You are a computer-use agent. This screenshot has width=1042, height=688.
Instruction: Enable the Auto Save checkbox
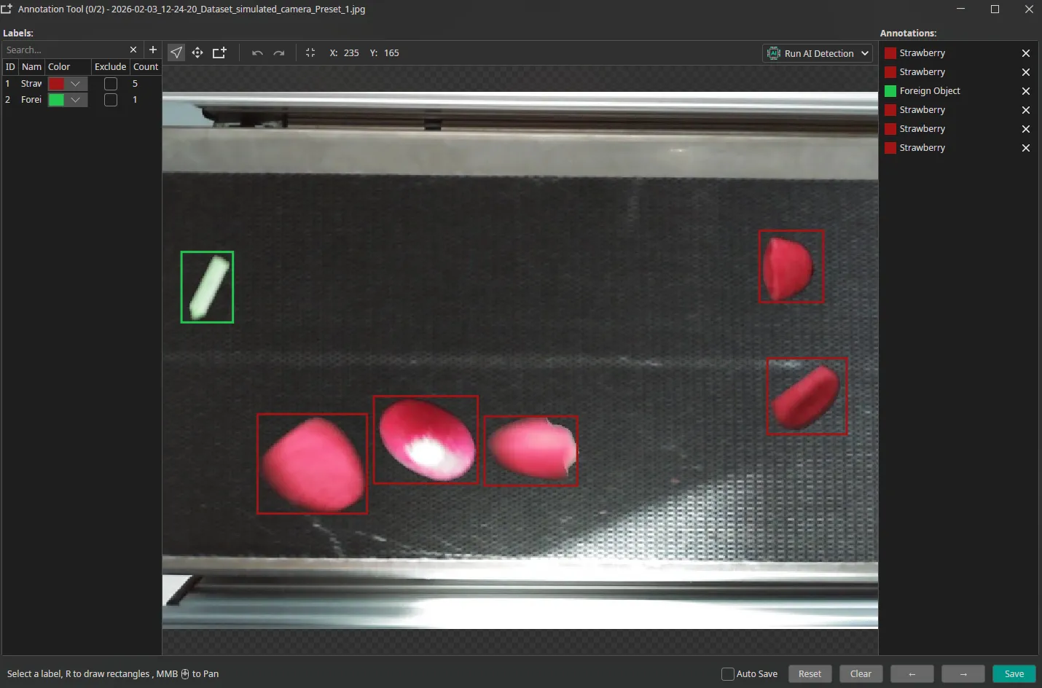[x=728, y=674]
